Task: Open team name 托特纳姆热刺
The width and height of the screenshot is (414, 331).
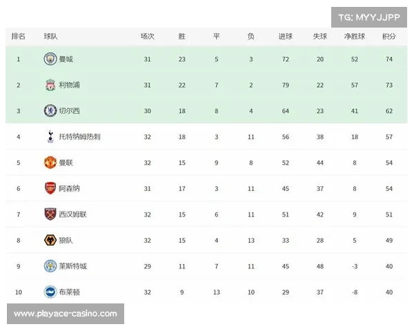Action: [x=79, y=137]
